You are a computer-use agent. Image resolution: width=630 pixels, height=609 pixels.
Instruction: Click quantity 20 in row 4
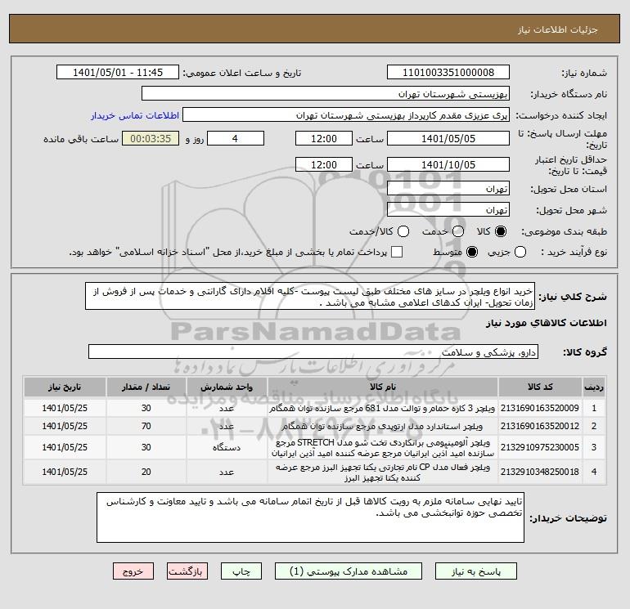[146, 472]
